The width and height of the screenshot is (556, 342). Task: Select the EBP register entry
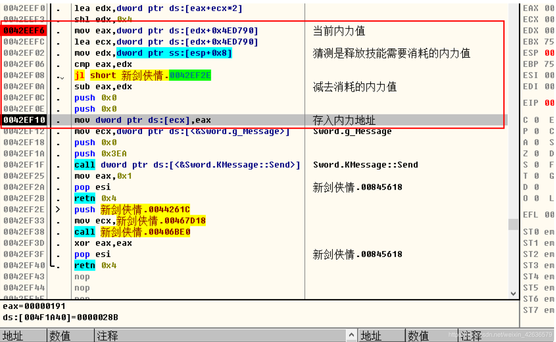tap(538, 64)
